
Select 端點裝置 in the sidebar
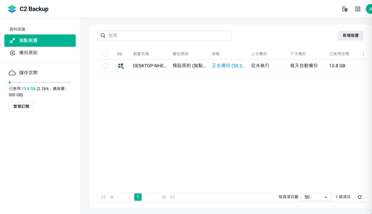tap(40, 41)
